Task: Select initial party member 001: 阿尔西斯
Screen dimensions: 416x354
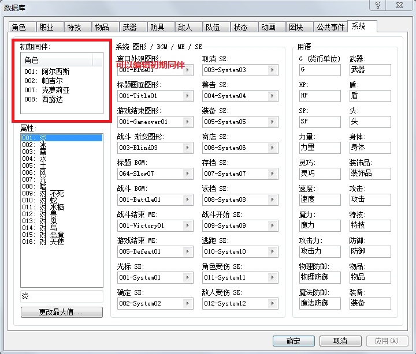Action: 62,71
